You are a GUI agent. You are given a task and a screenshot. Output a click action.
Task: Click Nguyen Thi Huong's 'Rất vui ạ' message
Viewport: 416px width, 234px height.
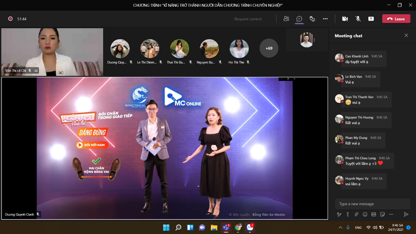coord(366,120)
